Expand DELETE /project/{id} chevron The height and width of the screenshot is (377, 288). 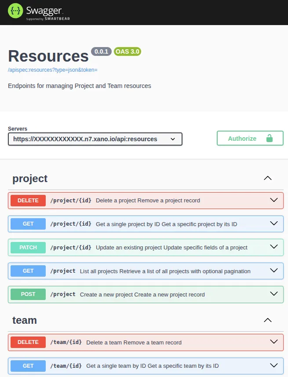click(274, 200)
